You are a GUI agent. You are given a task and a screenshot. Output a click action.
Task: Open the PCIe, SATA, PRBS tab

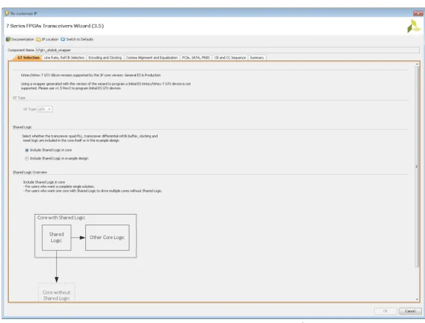click(x=196, y=58)
